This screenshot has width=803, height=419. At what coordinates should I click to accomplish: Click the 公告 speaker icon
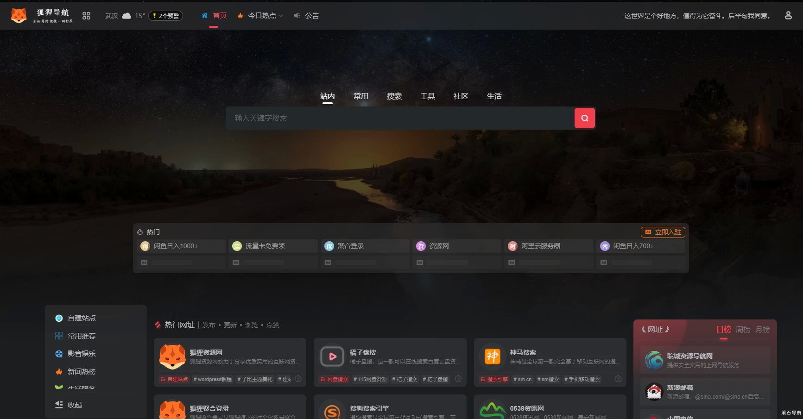tap(297, 15)
